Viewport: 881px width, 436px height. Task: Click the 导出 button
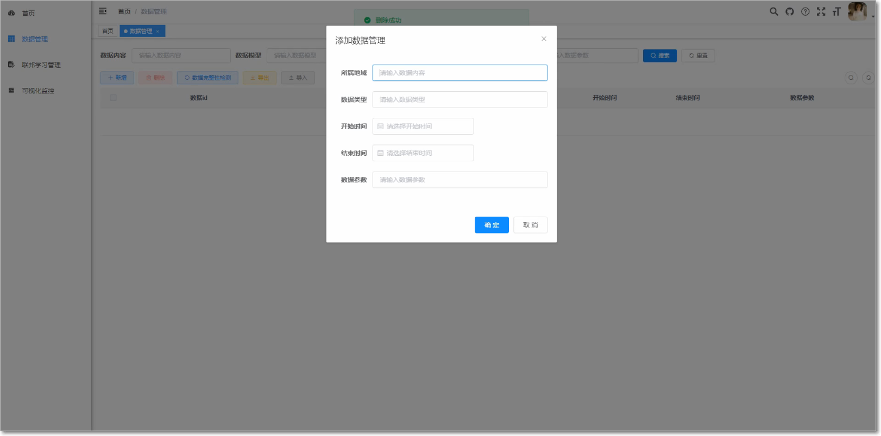point(260,78)
